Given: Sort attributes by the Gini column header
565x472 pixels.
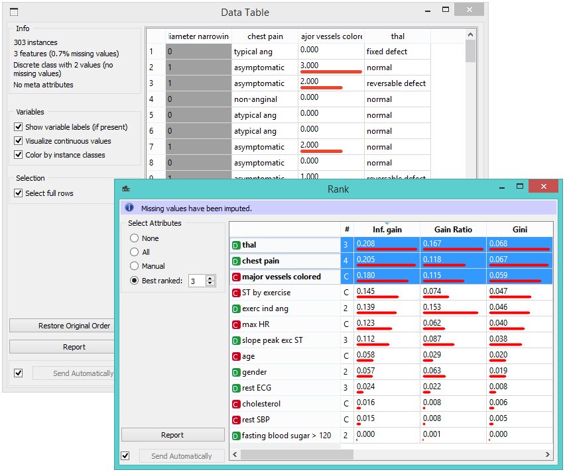Looking at the screenshot, I should coord(519,229).
